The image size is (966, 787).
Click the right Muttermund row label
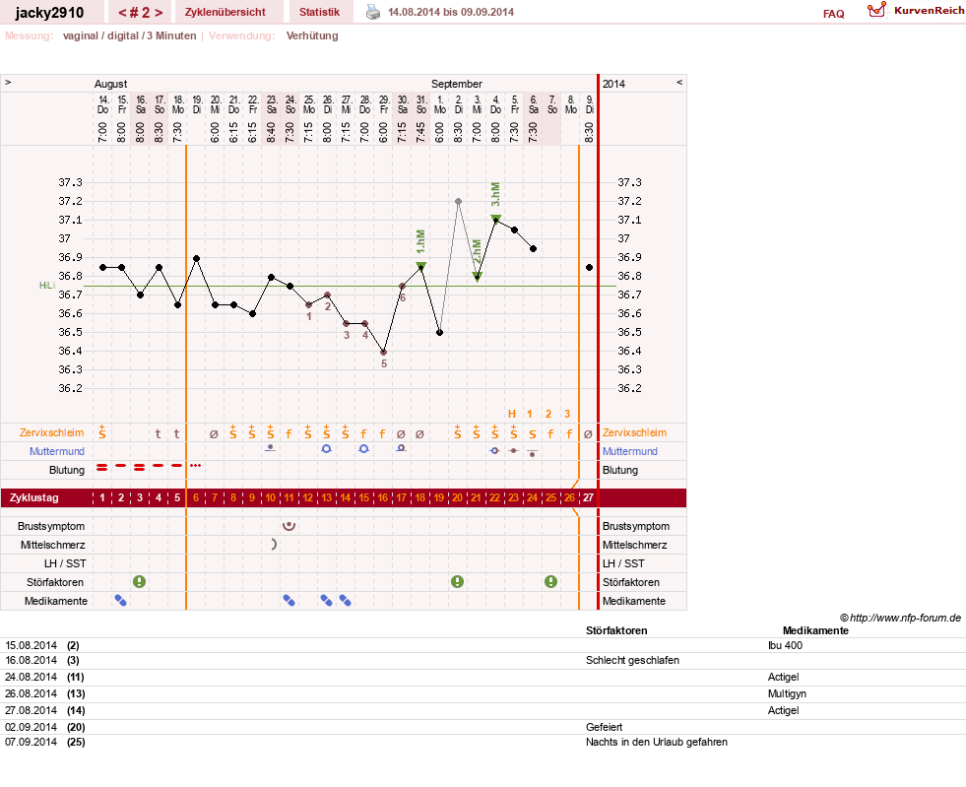[x=629, y=451]
